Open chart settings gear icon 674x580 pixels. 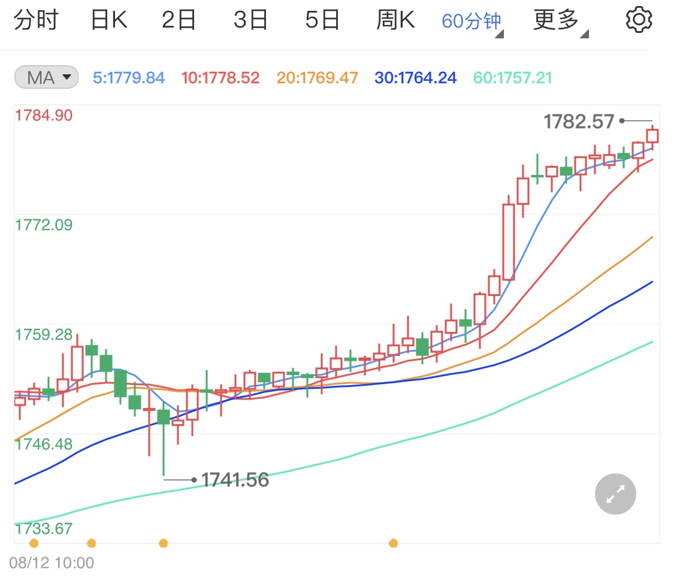click(639, 20)
